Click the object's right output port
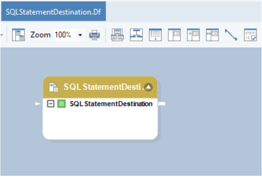Image resolution: width=262 pixels, height=177 pixels. 161,104
